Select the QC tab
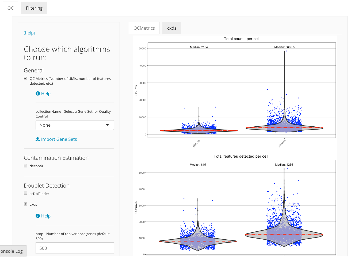Screen dimensions: 351x257 [x=10, y=8]
